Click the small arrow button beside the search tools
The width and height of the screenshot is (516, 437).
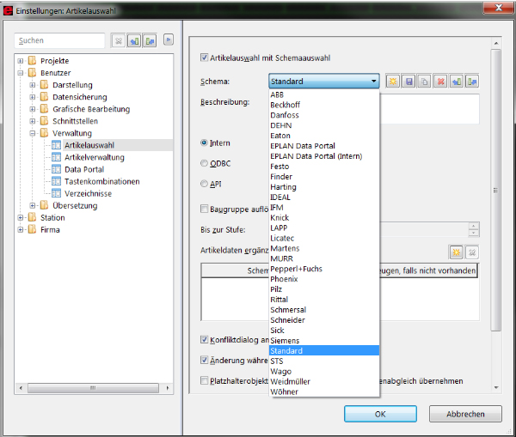(169, 40)
